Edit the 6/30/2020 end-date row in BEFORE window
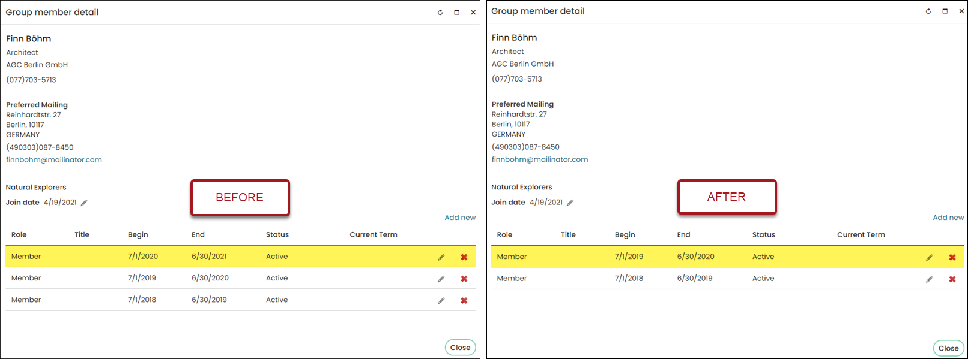Viewport: 968px width, 359px height. (x=441, y=279)
